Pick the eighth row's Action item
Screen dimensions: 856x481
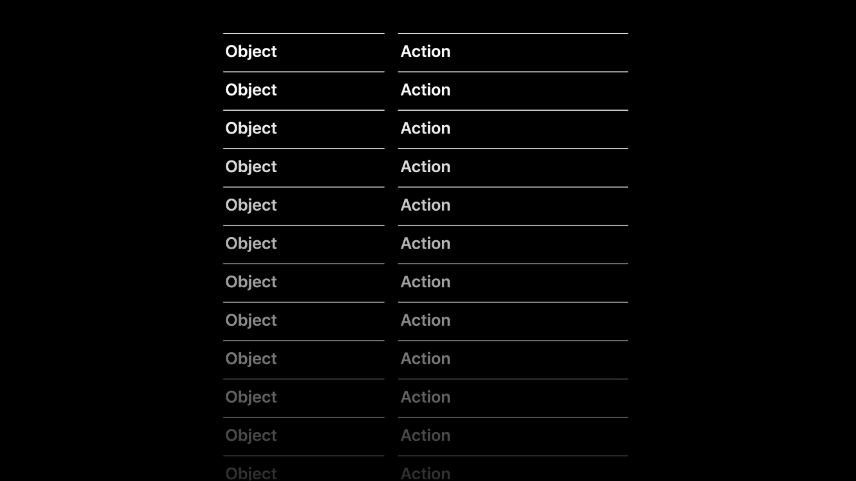pos(425,320)
